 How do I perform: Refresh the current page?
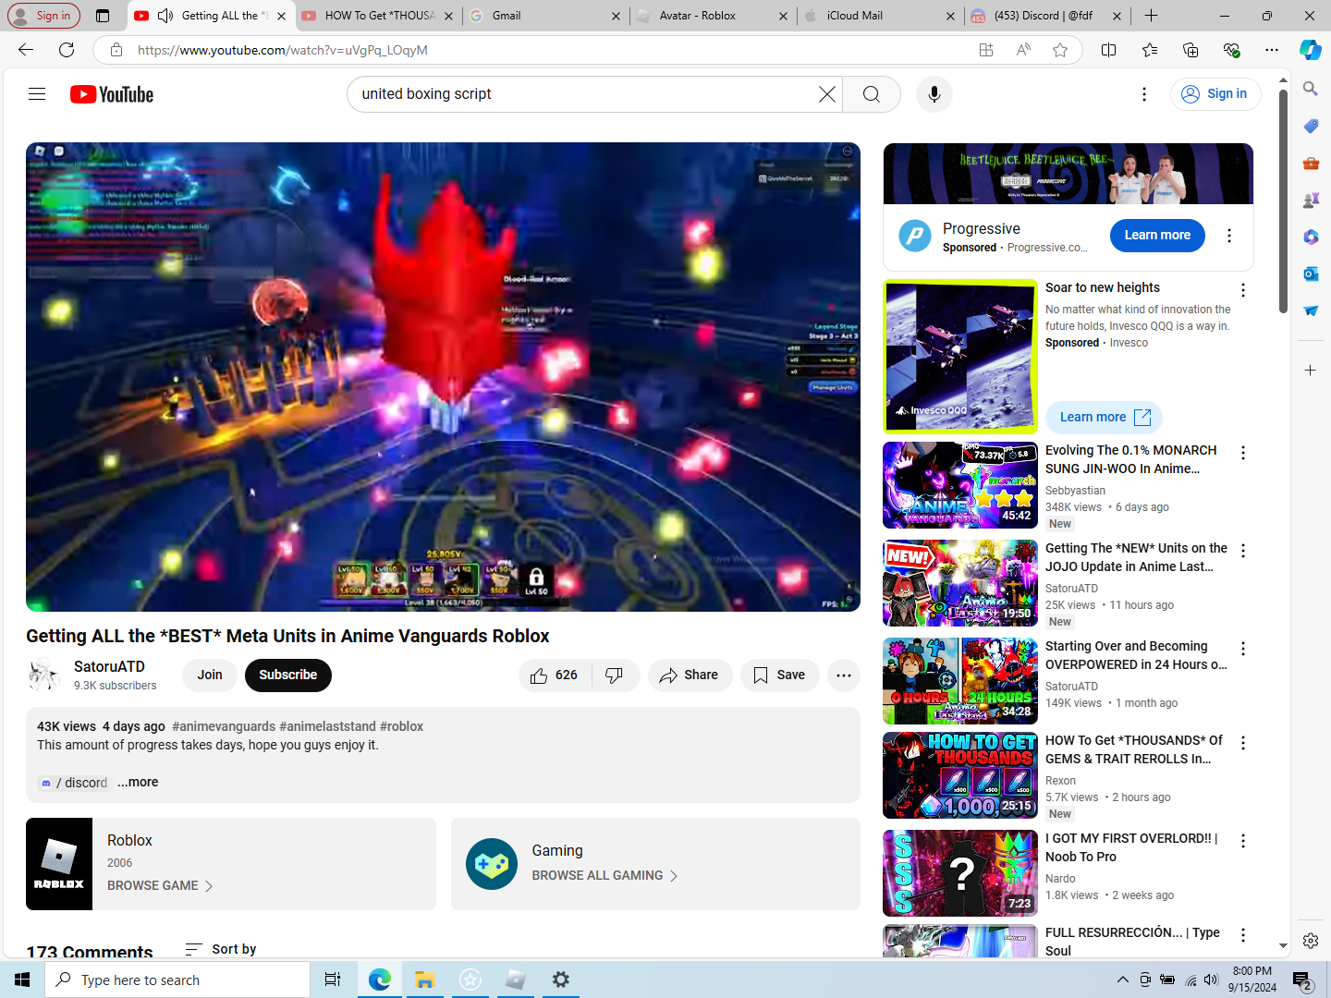[x=67, y=50]
